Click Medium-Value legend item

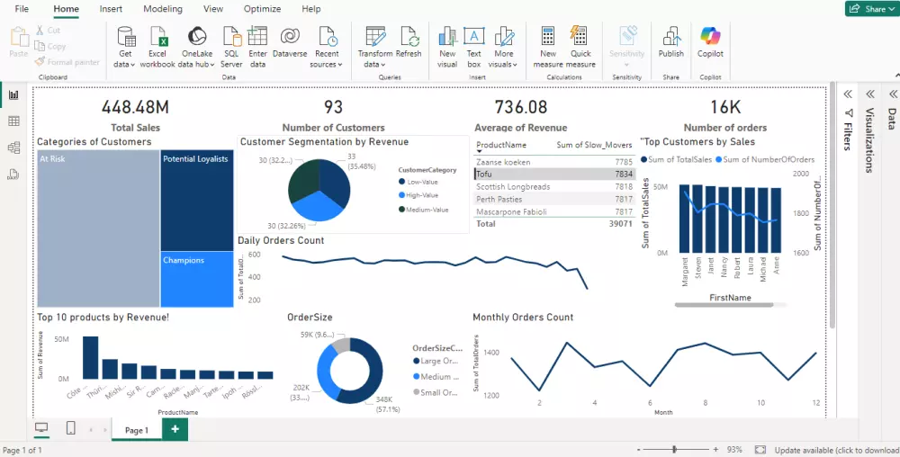[423, 210]
